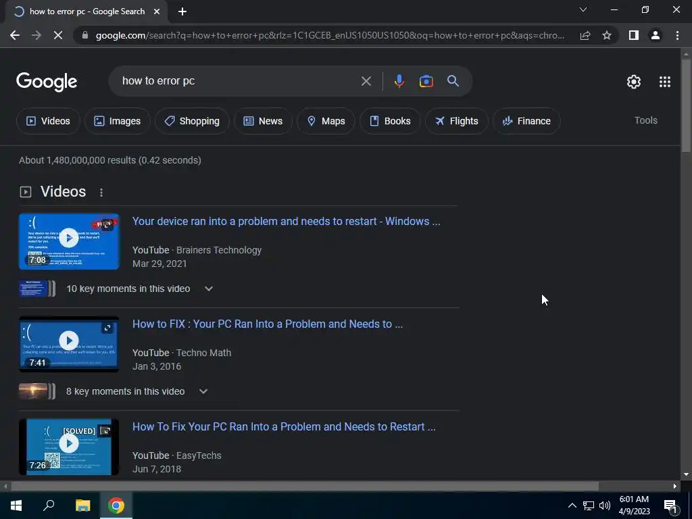Filter results by News
The width and height of the screenshot is (692, 519).
coord(263,121)
